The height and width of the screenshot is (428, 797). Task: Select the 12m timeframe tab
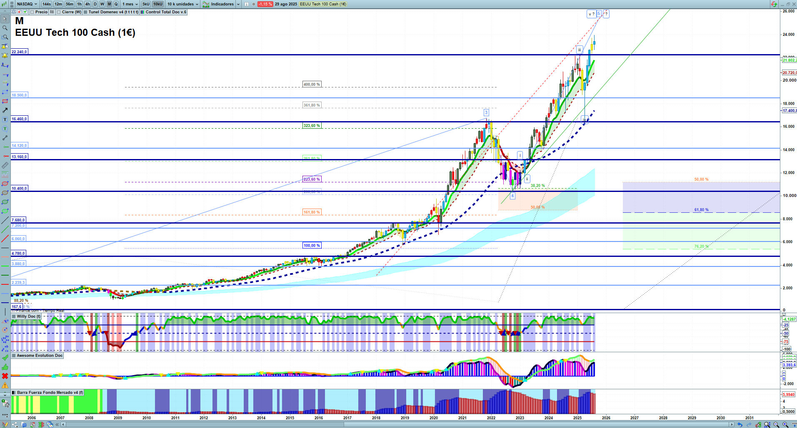point(58,4)
